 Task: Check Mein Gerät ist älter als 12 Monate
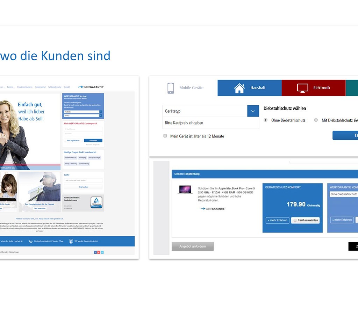(x=165, y=136)
